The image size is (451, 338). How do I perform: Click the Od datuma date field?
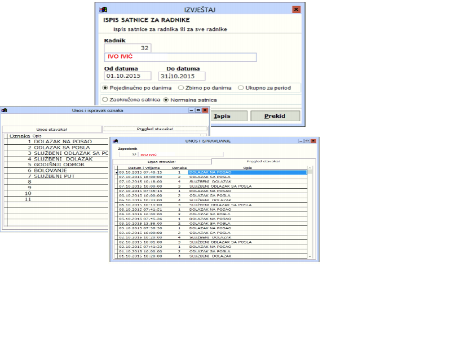128,76
